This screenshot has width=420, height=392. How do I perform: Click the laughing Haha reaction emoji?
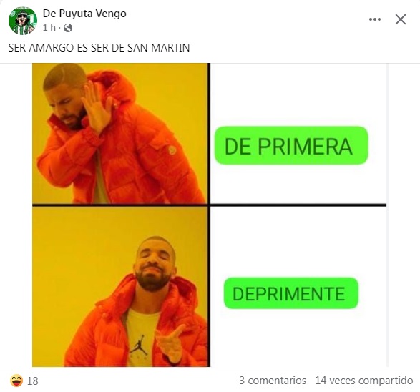16,381
